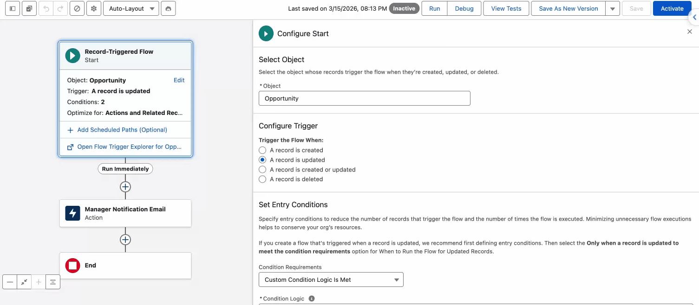Screen dimensions: 699x305
Task: Zoom out the canvas with minus icon
Action: point(10,282)
